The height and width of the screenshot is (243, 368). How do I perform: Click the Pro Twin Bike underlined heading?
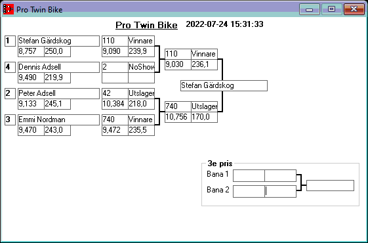146,25
